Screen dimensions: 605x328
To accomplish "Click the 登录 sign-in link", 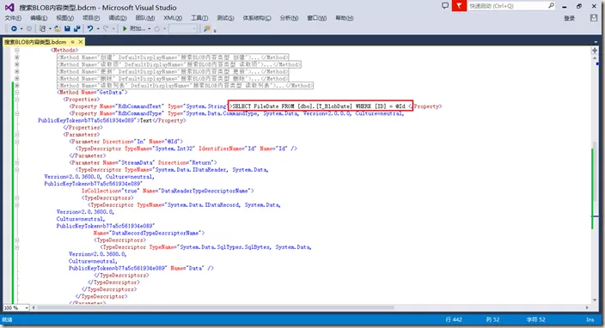I will (570, 18).
